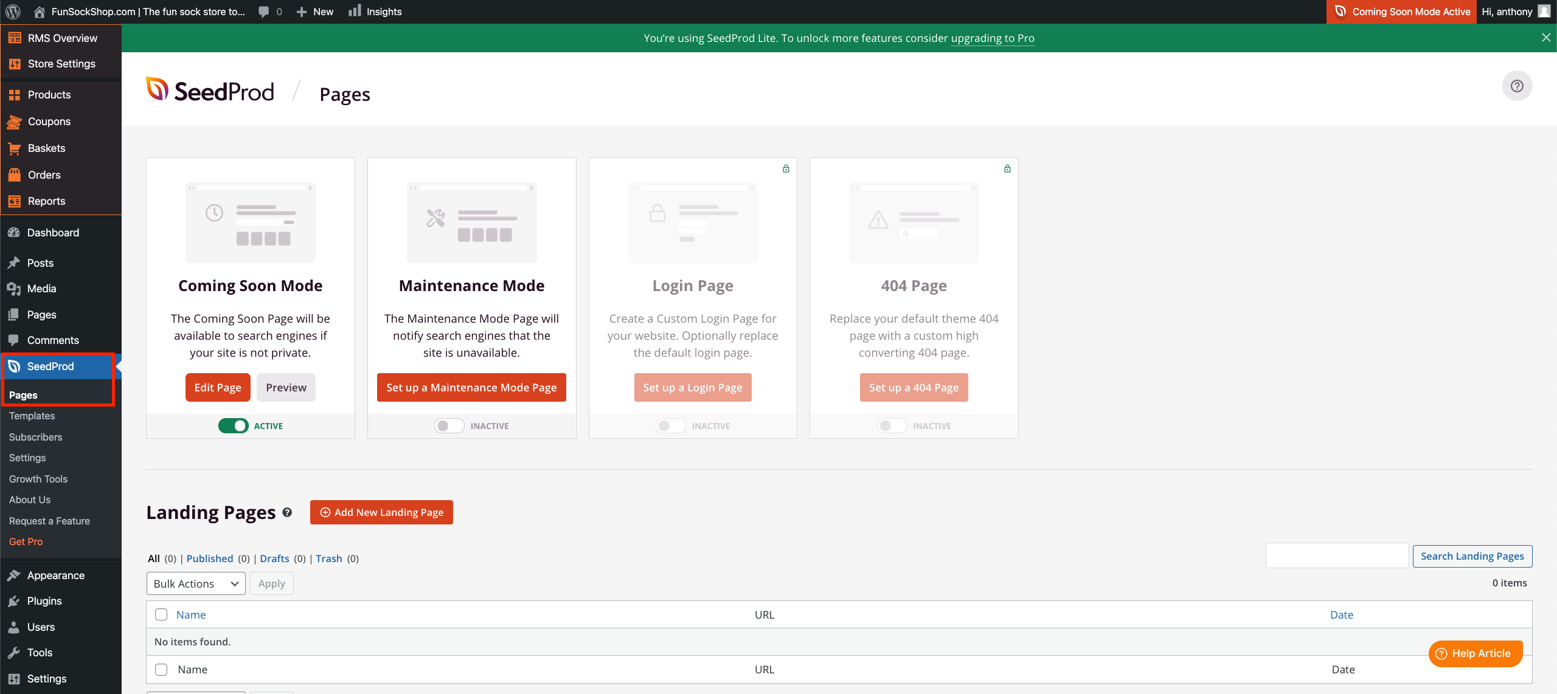The height and width of the screenshot is (694, 1557).
Task: Click the WordPress logo icon
Action: [13, 12]
